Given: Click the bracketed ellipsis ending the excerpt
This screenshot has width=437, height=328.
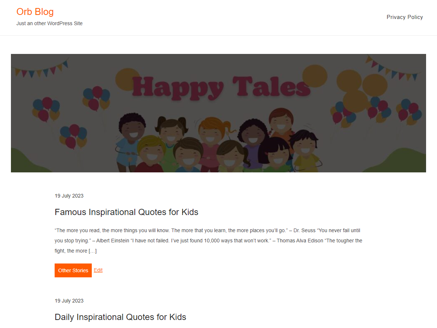Looking at the screenshot, I should [92, 251].
